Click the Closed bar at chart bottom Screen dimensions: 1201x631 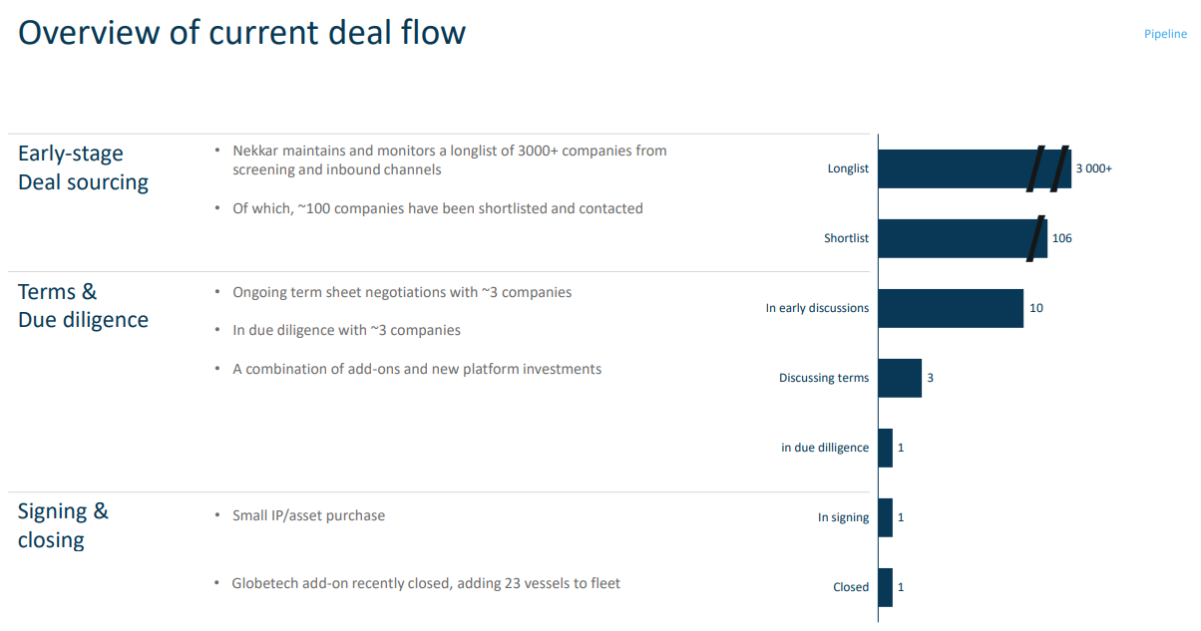pos(886,587)
